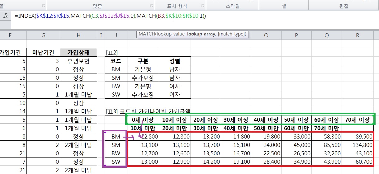379x174 pixels.
Task: Select column P header
Action: click(296, 35)
